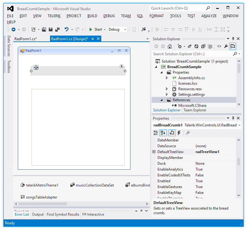Click the View Code icon in Solution Explorer
Image resolution: width=248 pixels, height=231 pixels.
219,46
